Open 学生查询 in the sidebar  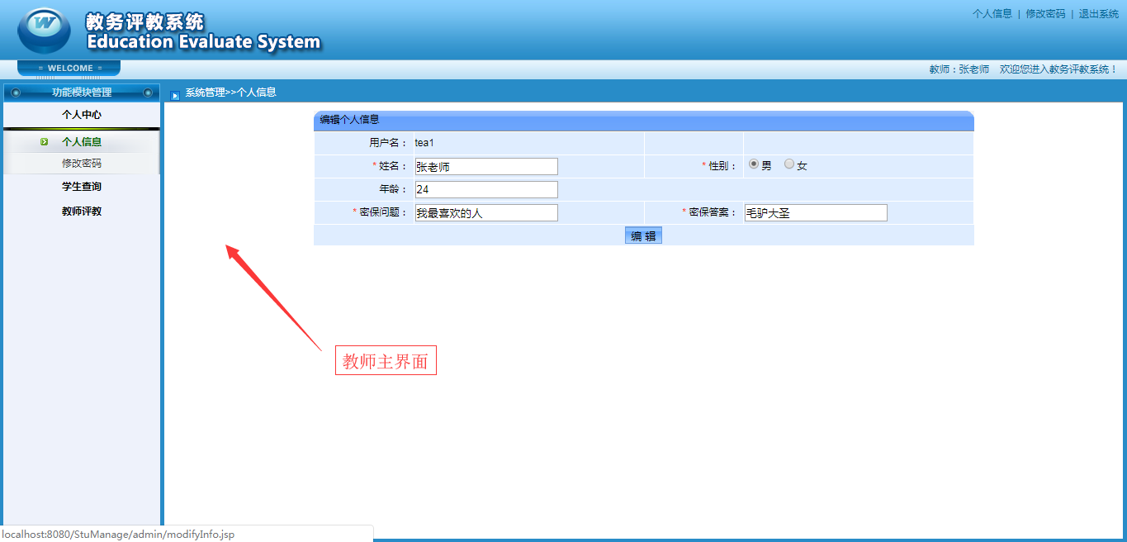tap(81, 186)
